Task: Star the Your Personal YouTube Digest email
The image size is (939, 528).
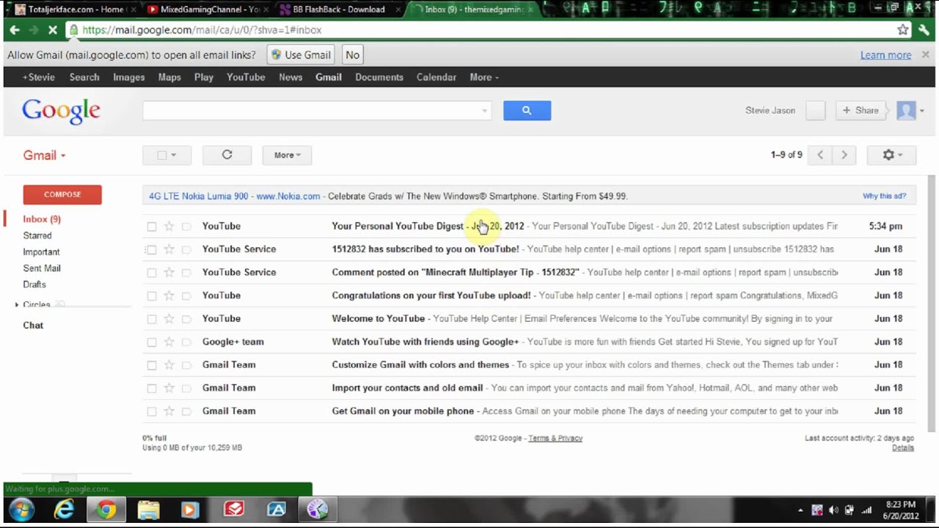Action: (169, 227)
